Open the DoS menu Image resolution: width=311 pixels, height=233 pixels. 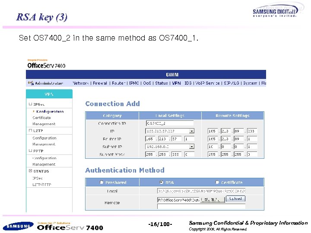pyautogui.click(x=147, y=83)
